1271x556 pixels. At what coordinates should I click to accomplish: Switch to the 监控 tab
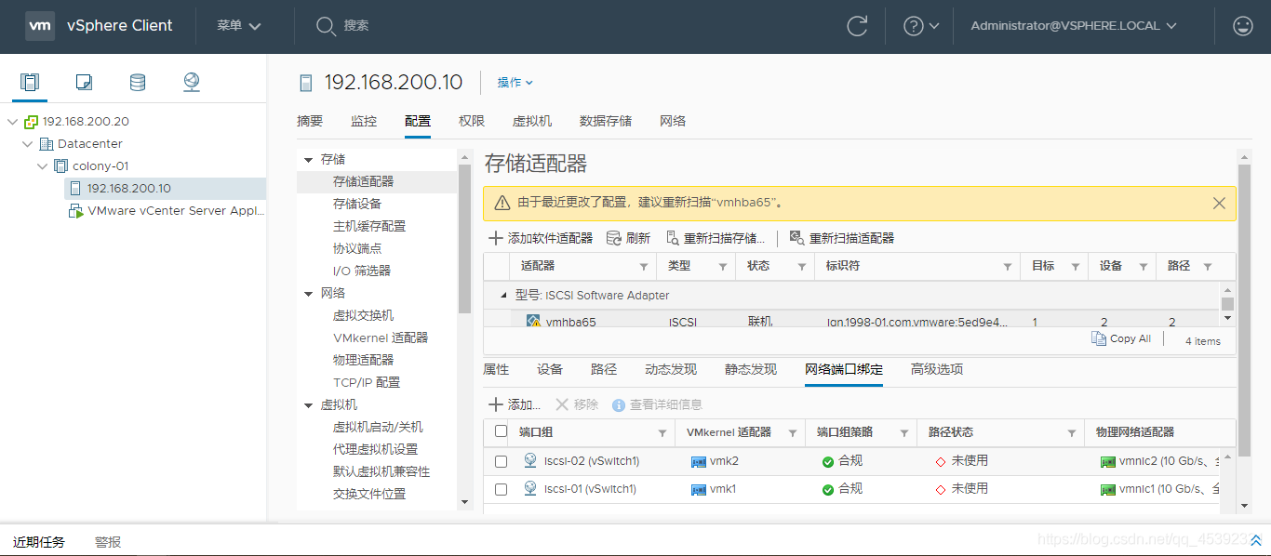(x=364, y=121)
